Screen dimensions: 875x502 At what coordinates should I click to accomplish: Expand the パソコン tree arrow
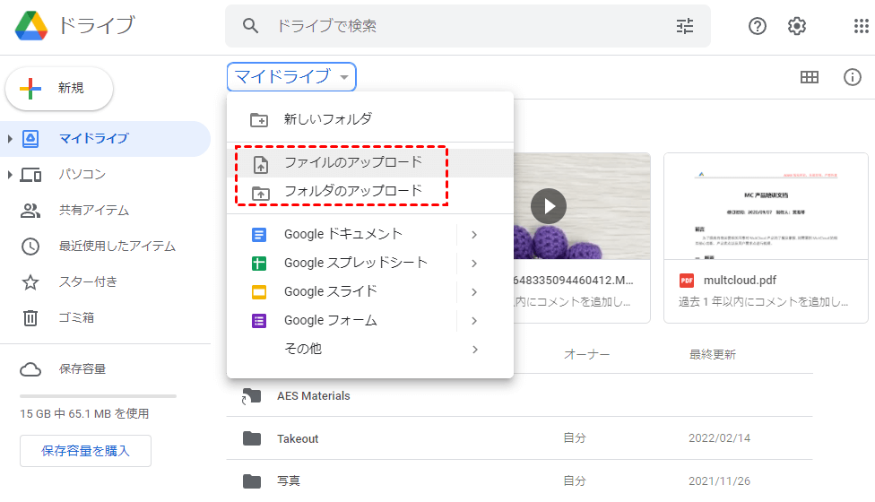pyautogui.click(x=10, y=175)
